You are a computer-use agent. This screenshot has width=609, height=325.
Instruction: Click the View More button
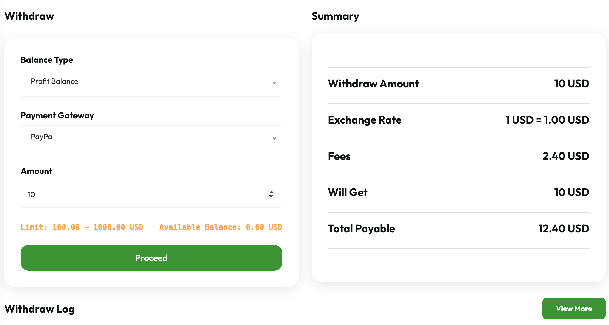pos(574,309)
